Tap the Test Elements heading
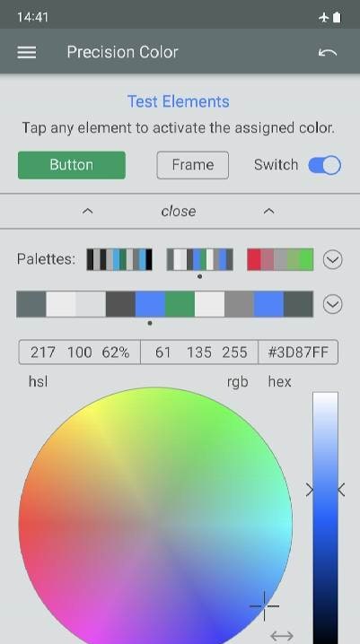The width and height of the screenshot is (360, 644). tap(179, 101)
